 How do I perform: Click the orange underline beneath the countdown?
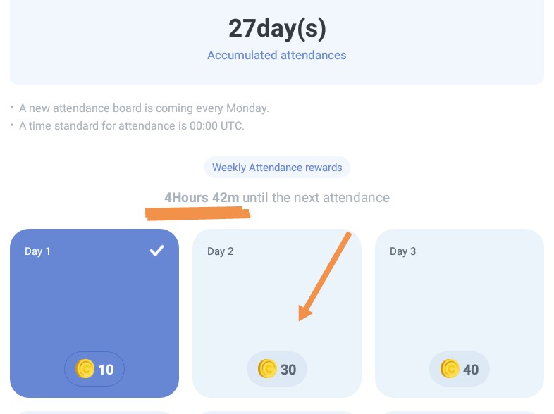click(198, 213)
